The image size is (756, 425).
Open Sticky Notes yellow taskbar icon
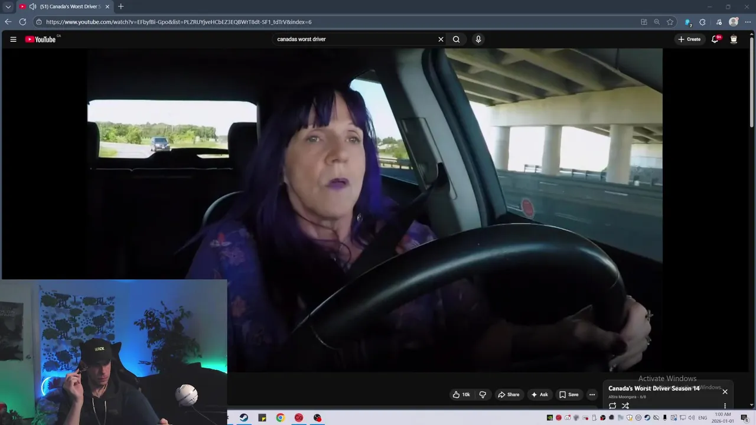262,418
